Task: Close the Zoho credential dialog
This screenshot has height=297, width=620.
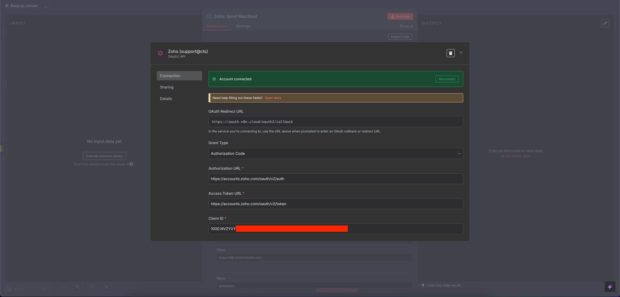Action: (x=461, y=52)
